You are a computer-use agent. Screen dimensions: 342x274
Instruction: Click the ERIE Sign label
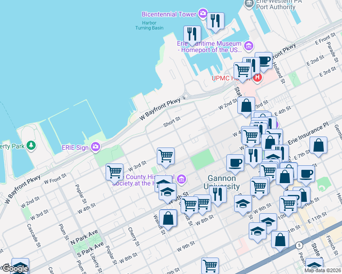tap(75, 148)
